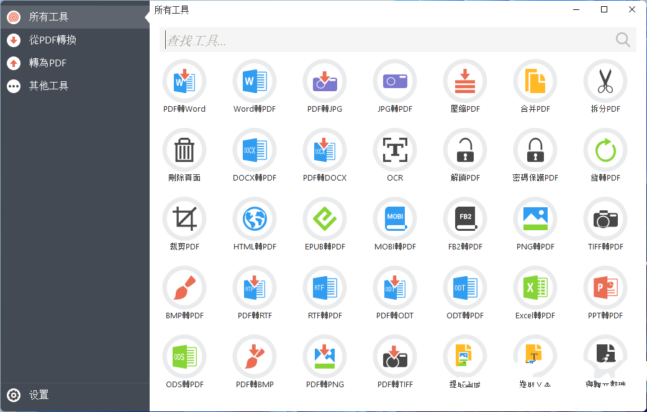Open the extract text tool with T icon
This screenshot has width=647, height=412.
(x=535, y=356)
